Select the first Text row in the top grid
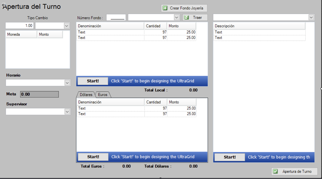The width and height of the screenshot is (322, 179). point(136,32)
